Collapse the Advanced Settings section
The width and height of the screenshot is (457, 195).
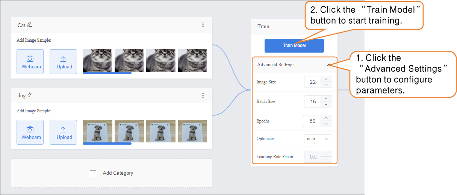tap(329, 65)
